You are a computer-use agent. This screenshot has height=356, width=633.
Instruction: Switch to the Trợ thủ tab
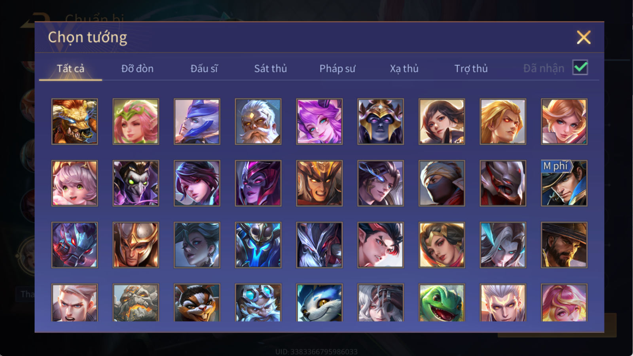471,68
